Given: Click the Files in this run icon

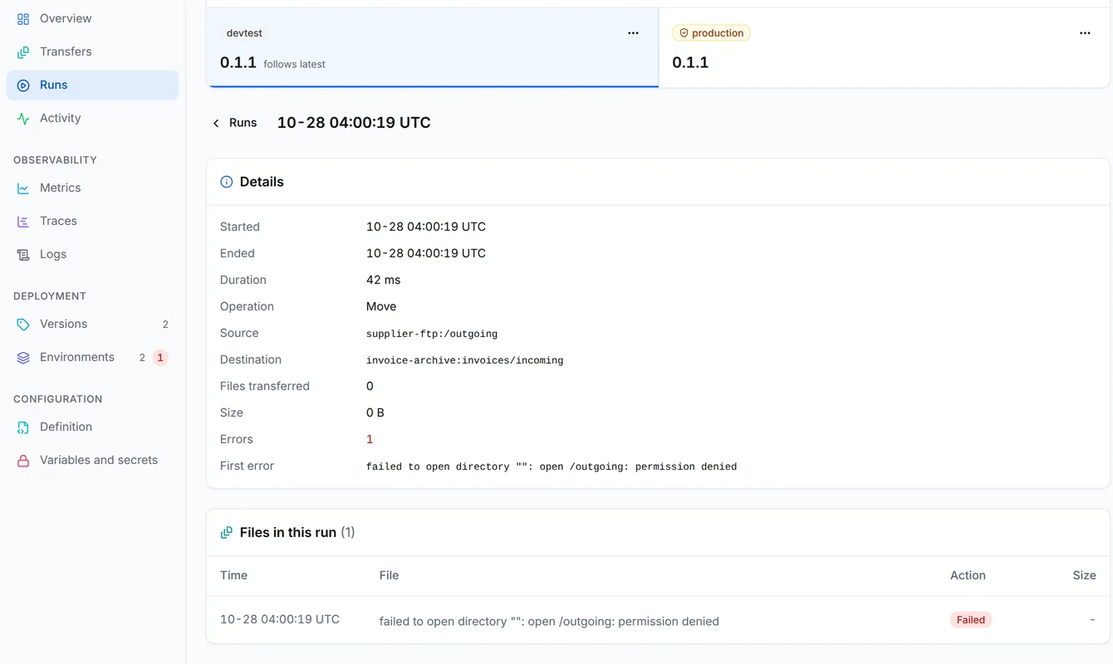Looking at the screenshot, I should click(226, 532).
